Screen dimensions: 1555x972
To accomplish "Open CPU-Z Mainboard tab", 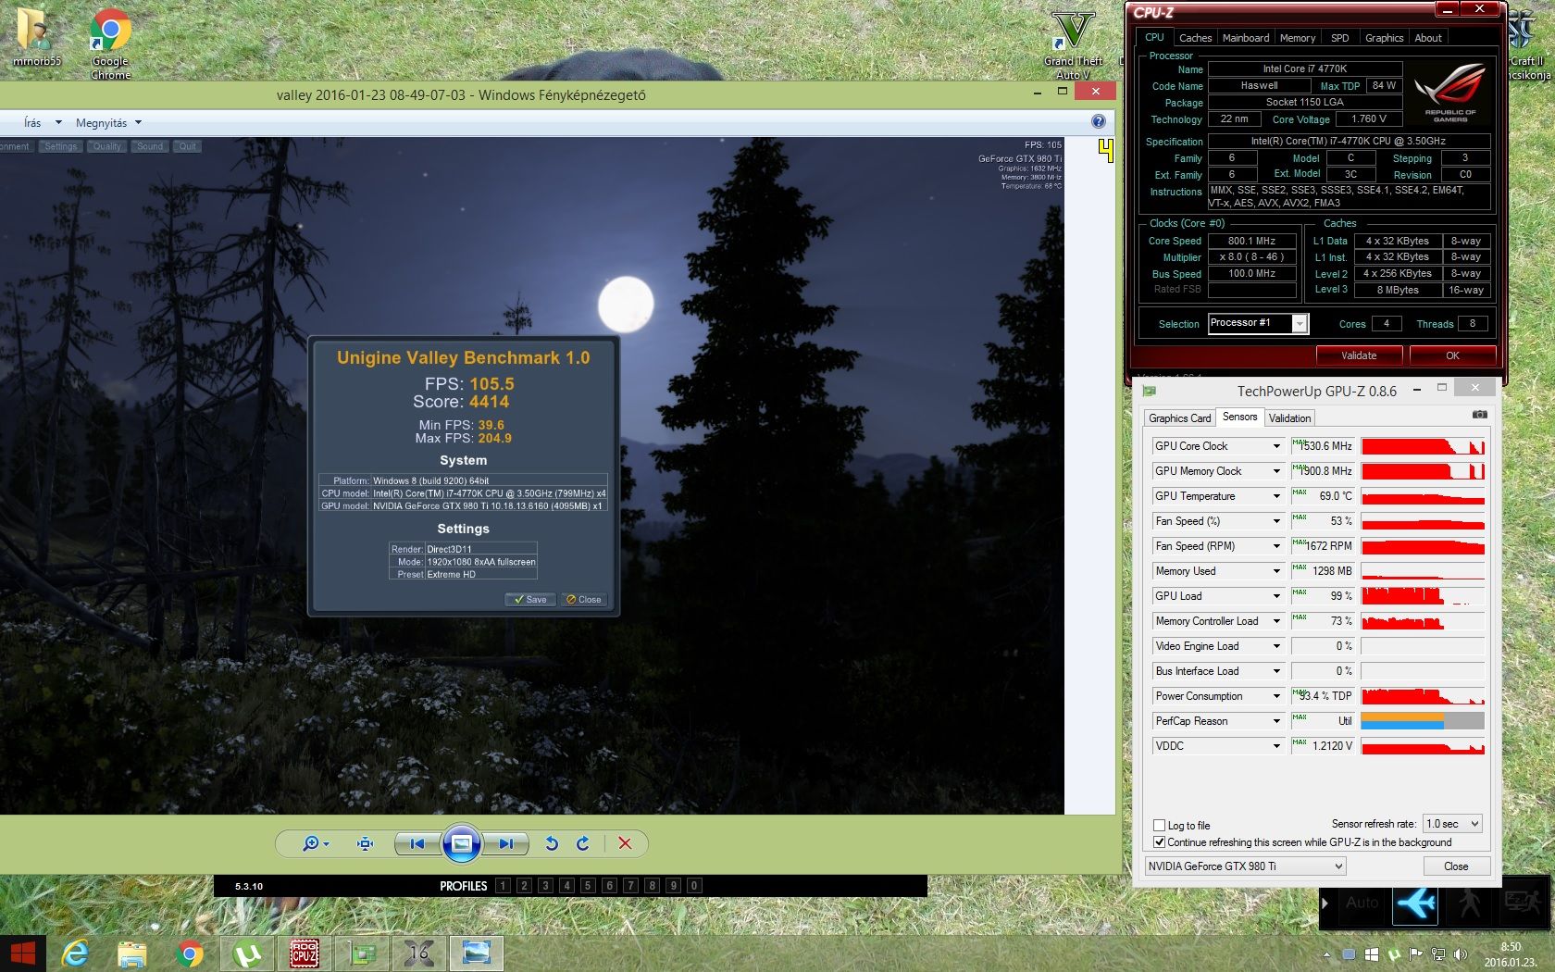I will 1245,38.
